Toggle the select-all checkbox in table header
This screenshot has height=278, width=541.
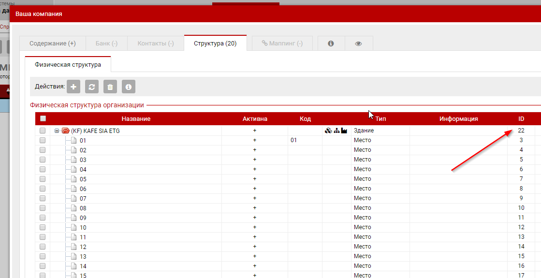43,119
